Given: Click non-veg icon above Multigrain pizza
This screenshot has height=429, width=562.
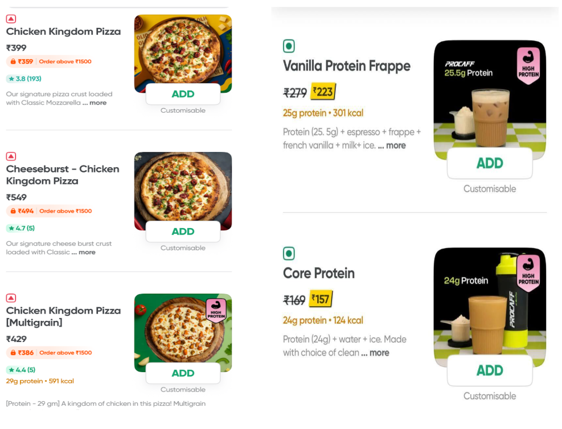Looking at the screenshot, I should point(11,298).
